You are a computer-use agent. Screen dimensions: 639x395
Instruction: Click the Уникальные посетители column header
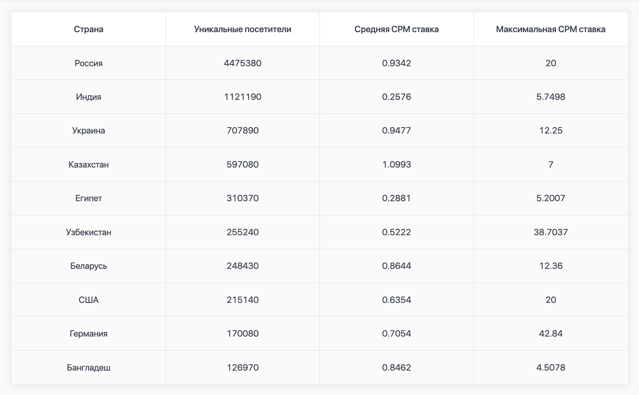242,29
